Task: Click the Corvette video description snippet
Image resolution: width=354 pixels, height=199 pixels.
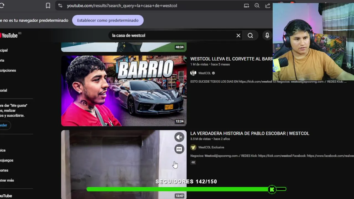Action: (268, 82)
